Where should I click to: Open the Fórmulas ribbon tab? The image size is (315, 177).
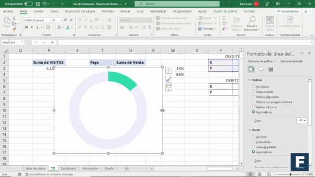[x=108, y=11]
